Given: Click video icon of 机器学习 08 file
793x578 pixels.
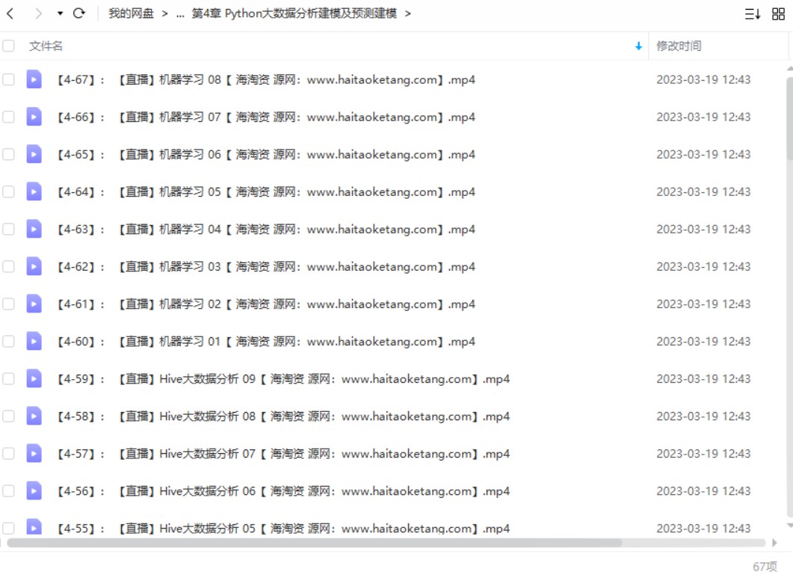Looking at the screenshot, I should pyautogui.click(x=34, y=79).
